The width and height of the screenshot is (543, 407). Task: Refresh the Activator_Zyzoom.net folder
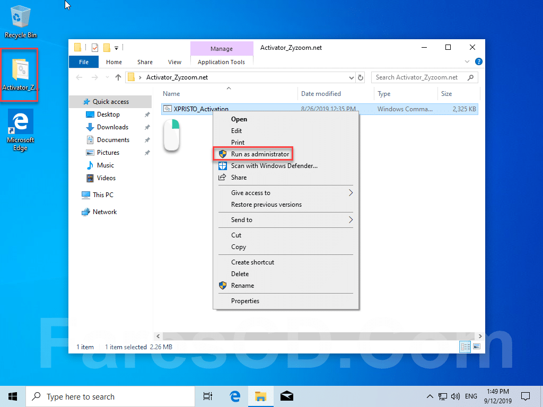361,77
